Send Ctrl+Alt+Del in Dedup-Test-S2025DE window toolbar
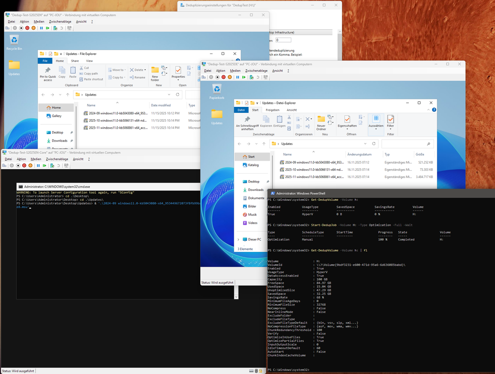 click(x=204, y=77)
